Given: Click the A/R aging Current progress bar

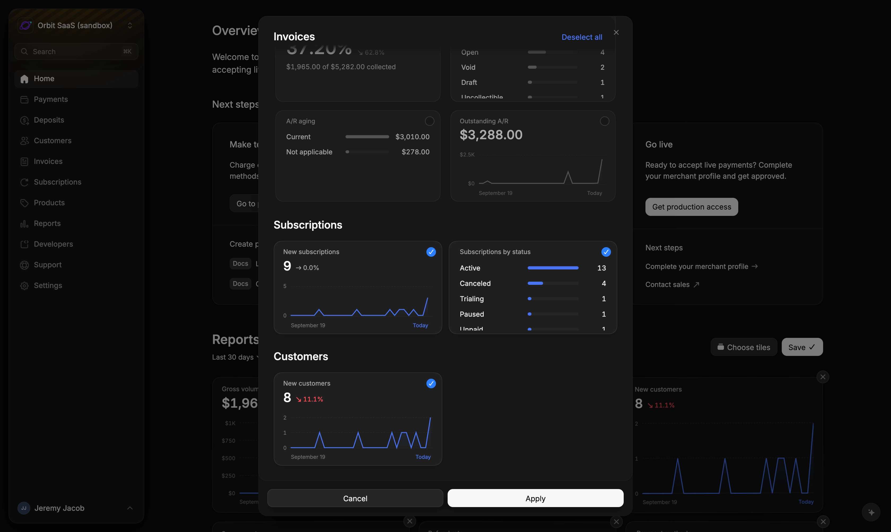Looking at the screenshot, I should (x=367, y=137).
